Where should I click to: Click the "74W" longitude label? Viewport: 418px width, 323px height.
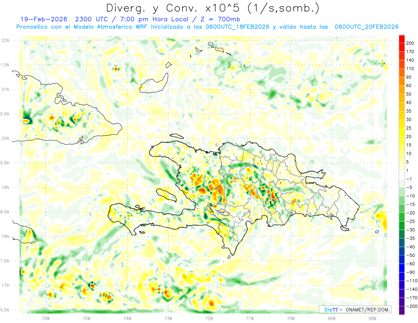tap(127, 318)
